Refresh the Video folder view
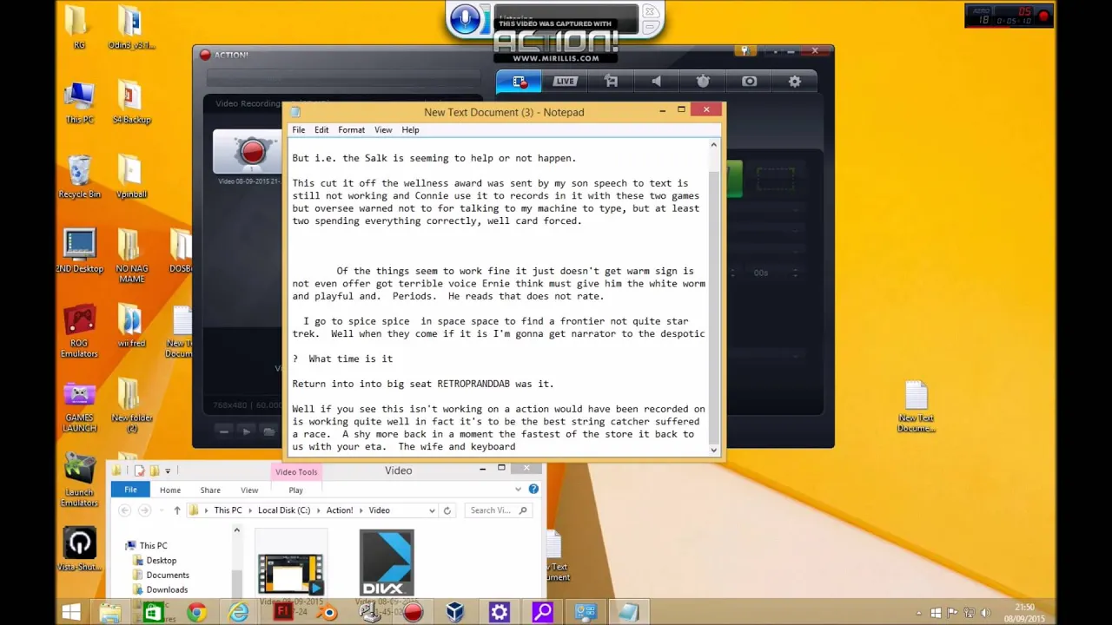The image size is (1112, 625). coord(447,510)
